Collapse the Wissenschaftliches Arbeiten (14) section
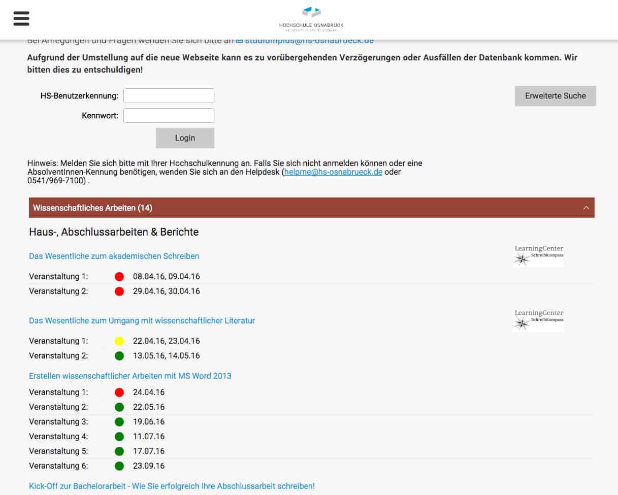Viewport: 618px width, 495px height. point(311,208)
